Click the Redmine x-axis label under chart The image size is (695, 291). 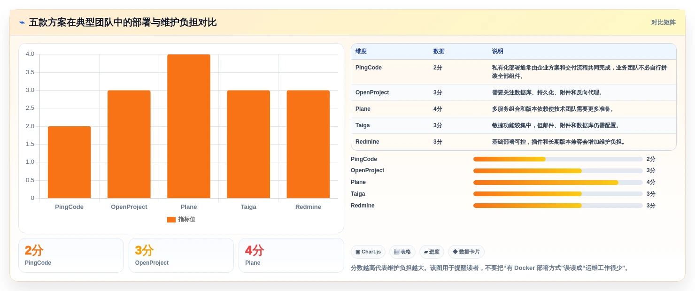pyautogui.click(x=308, y=207)
